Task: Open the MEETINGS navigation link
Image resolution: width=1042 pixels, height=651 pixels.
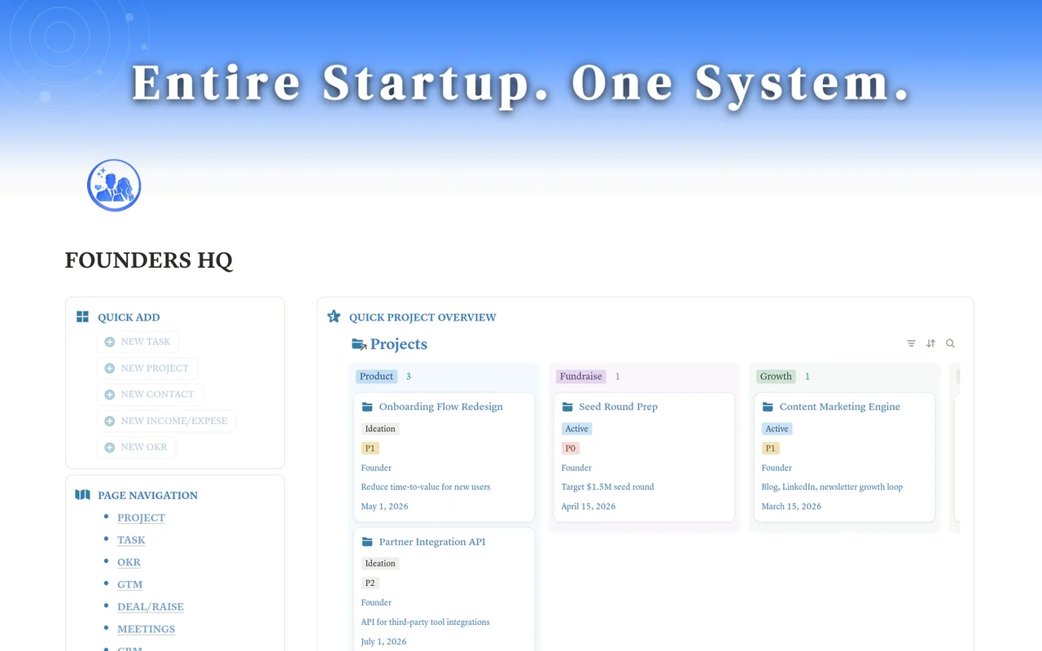Action: (146, 629)
